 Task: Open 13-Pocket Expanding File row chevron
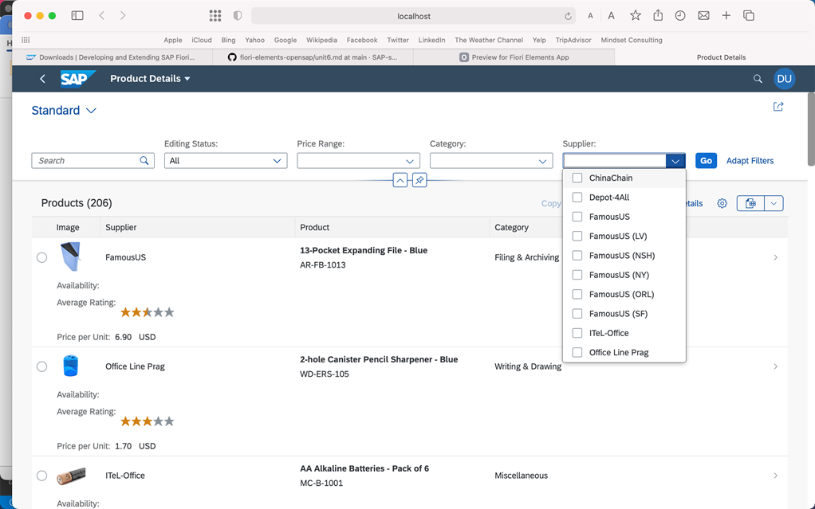[x=775, y=257]
